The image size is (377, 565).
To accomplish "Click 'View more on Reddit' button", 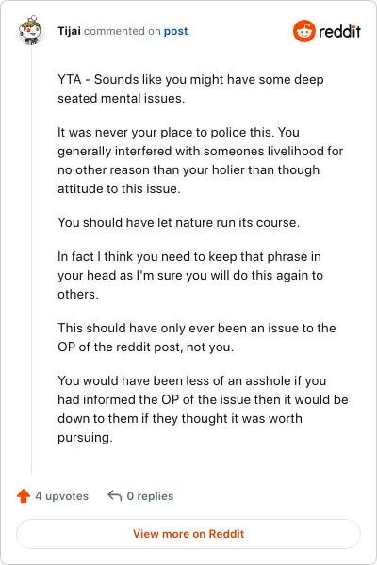I will [x=188, y=534].
